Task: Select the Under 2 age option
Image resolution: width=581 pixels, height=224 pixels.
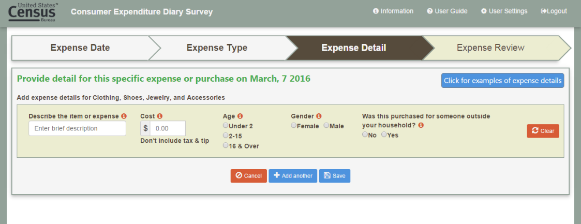Action: pyautogui.click(x=226, y=126)
